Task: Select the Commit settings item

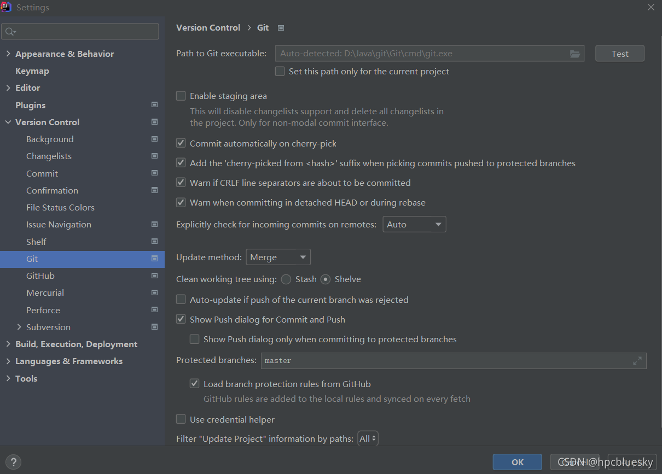Action: pyautogui.click(x=42, y=173)
